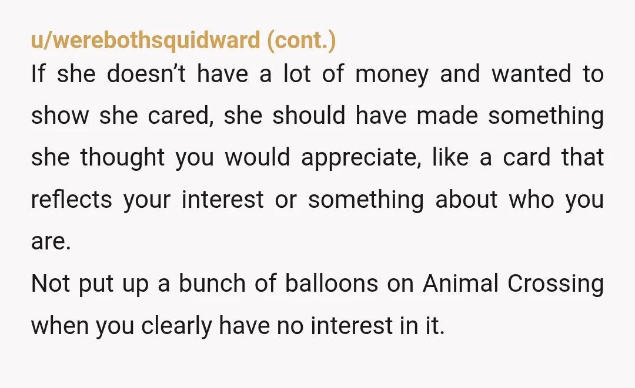Click the word "reflects" starting fourth line
This screenshot has height=388, width=635.
click(71, 199)
